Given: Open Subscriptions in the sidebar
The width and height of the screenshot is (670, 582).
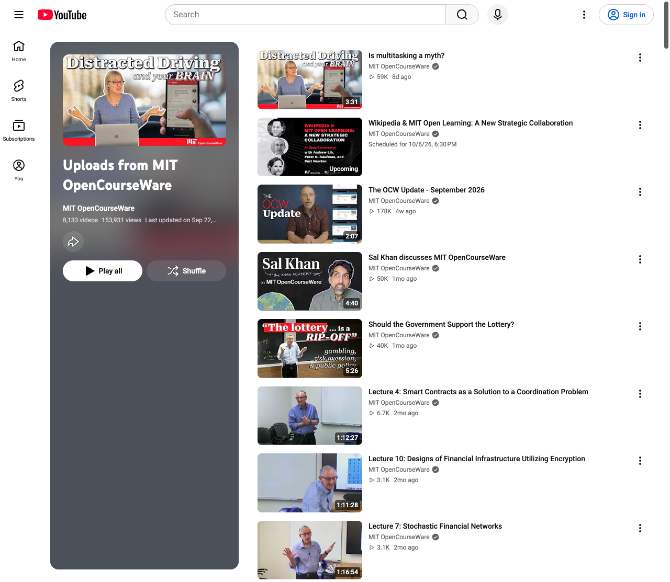Looking at the screenshot, I should tap(19, 131).
